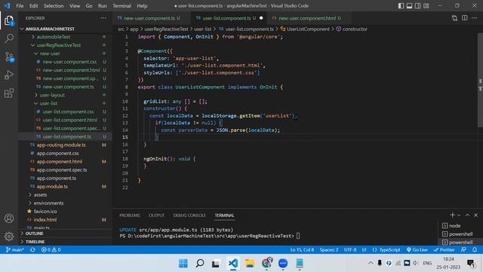Viewport: 483px width, 272px height.
Task: Expand the TIMELINE section
Action: [35, 242]
